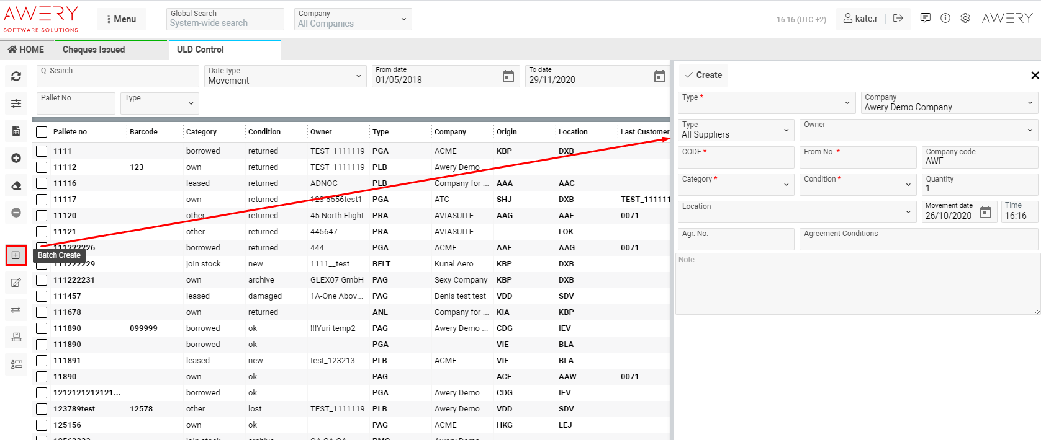Open the filter sliders icon
Screen dimensions: 1041x440
coord(16,103)
